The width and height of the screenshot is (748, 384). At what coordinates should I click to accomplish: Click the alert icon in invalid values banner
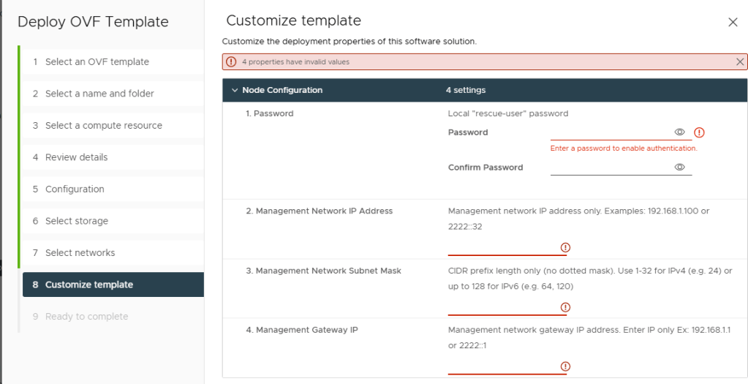click(x=231, y=61)
